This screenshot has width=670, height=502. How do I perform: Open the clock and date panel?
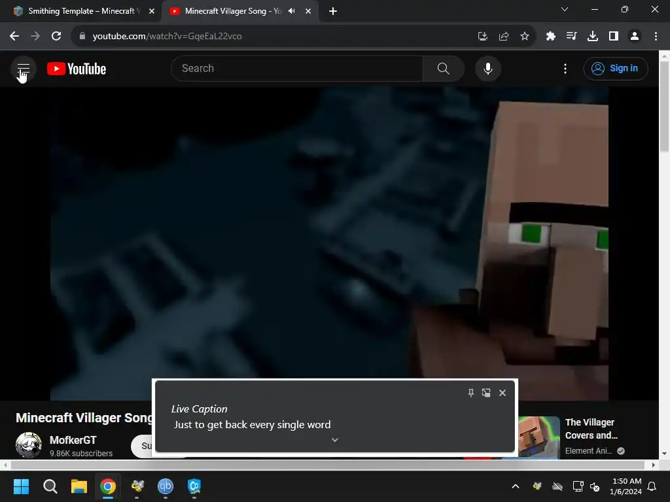[626, 486]
